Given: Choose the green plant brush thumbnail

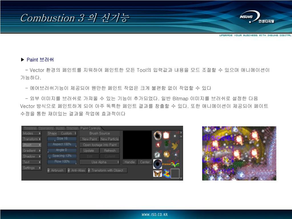Looking at the screenshot, I should (x=166, y=145).
